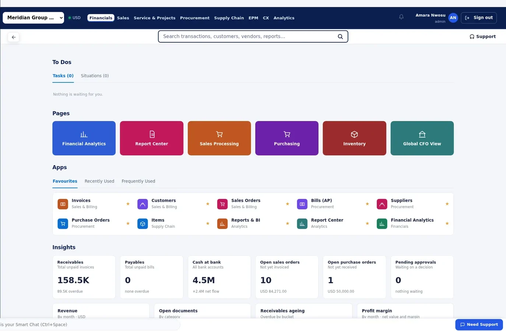Image resolution: width=506 pixels, height=331 pixels.
Task: Open the Purchase Orders app icon
Action: pyautogui.click(x=63, y=223)
